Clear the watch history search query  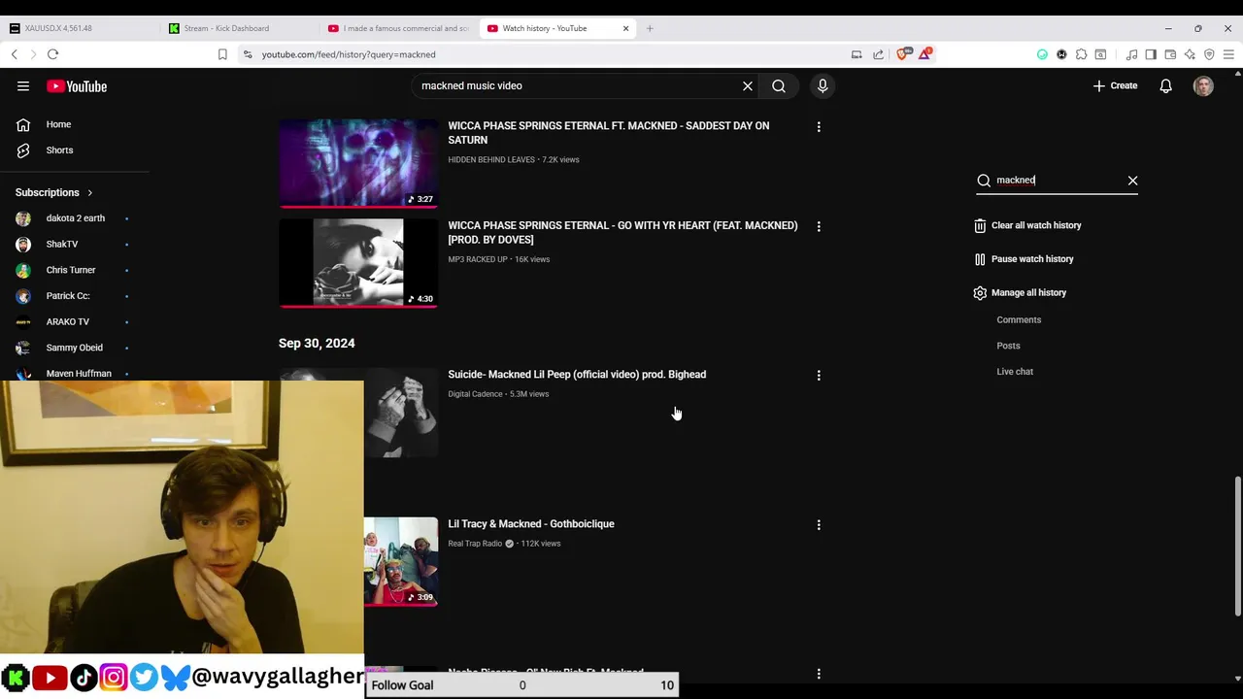(1132, 181)
